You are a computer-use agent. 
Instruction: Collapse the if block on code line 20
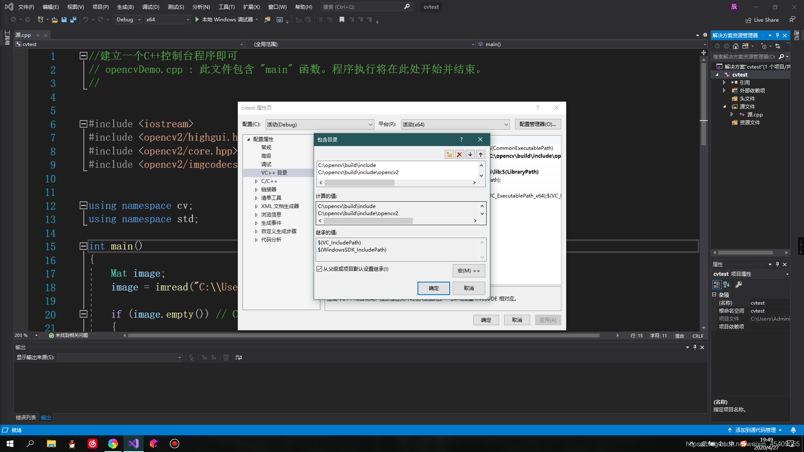click(83, 314)
